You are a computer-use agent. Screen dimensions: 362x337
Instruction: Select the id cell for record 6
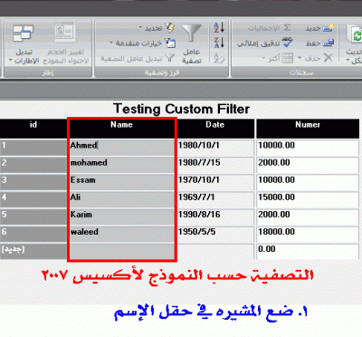[33, 234]
